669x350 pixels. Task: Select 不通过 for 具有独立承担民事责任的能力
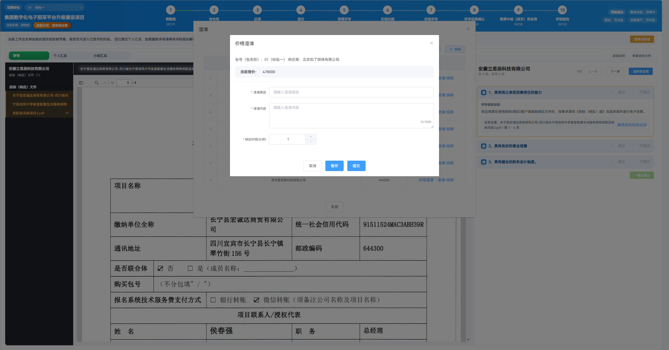642,92
